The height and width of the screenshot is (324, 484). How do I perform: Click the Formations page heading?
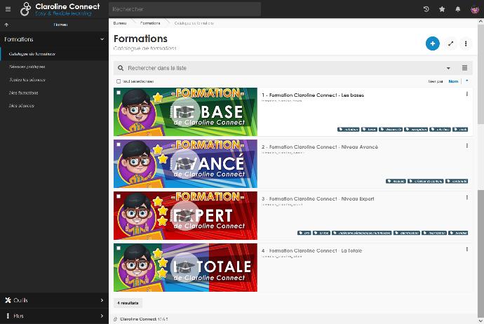click(x=140, y=39)
